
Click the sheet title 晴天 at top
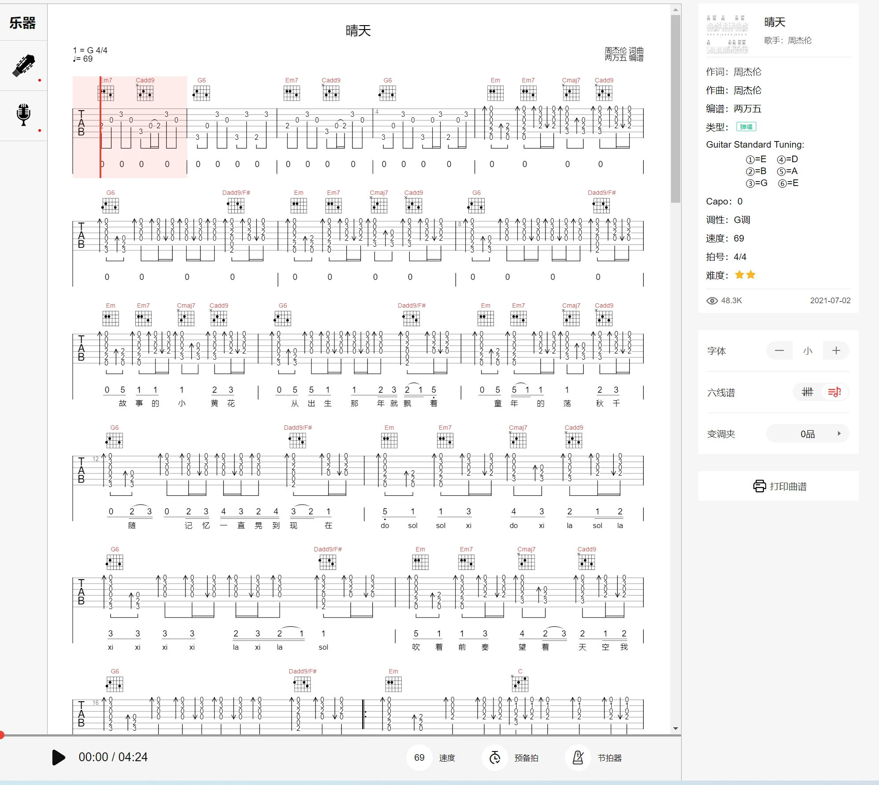tap(358, 31)
